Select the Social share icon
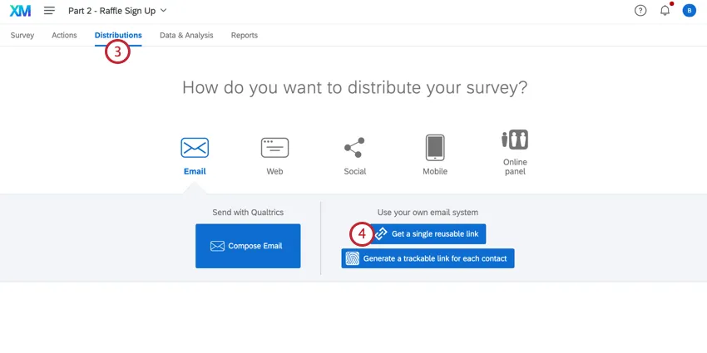The height and width of the screenshot is (353, 707). pyautogui.click(x=354, y=148)
